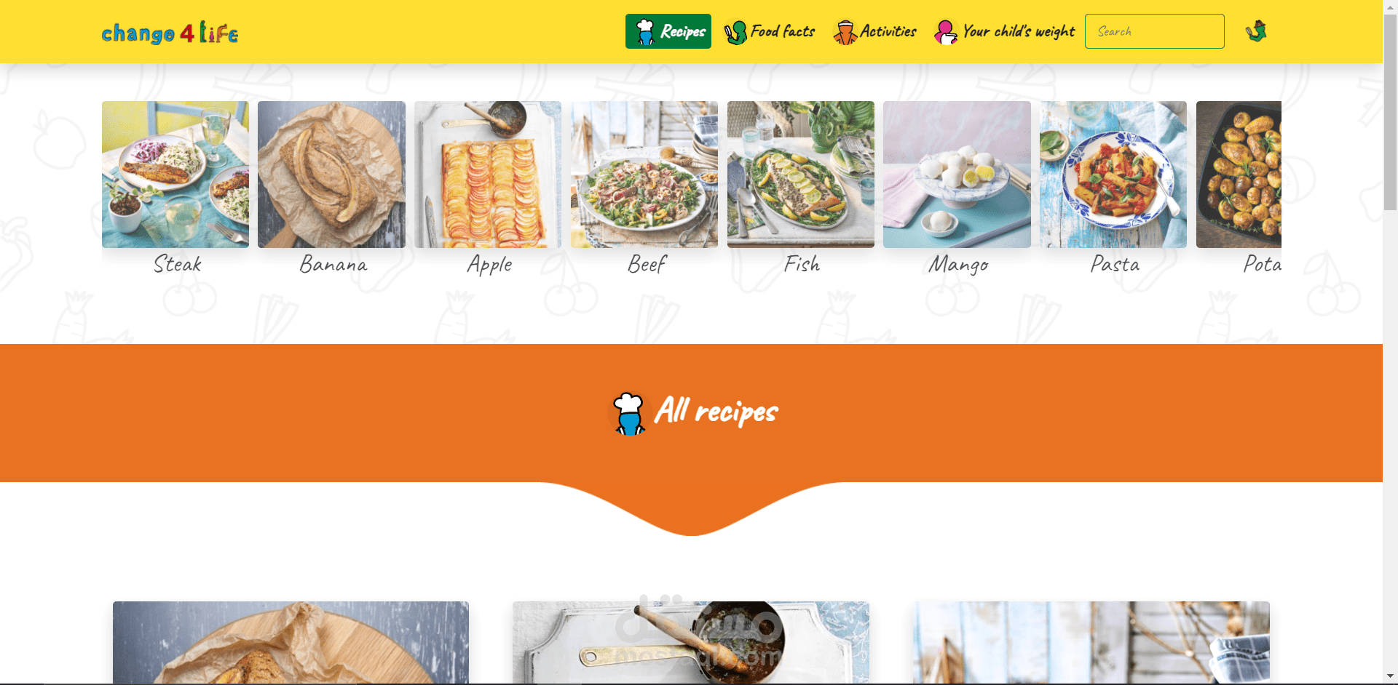
Task: Choose the Apple tart category image
Action: coord(488,175)
